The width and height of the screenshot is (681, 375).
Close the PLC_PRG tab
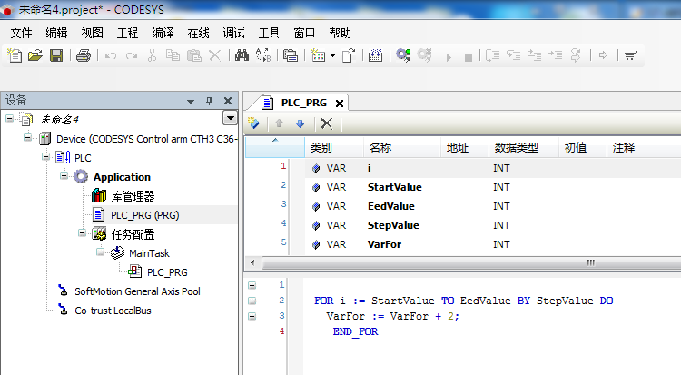(340, 104)
